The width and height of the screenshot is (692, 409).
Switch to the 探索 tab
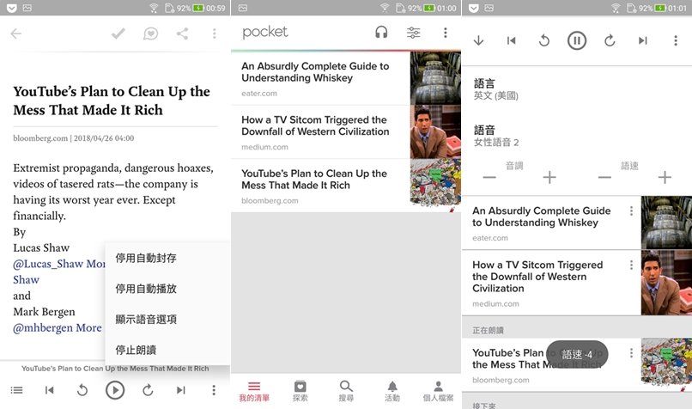[300, 391]
